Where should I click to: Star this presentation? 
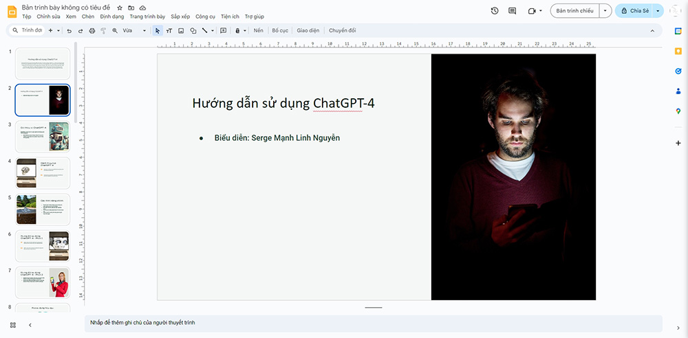(120, 8)
